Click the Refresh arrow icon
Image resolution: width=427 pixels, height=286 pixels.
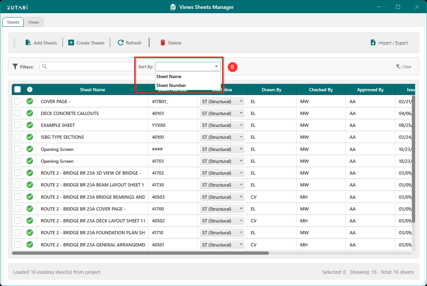coord(121,43)
